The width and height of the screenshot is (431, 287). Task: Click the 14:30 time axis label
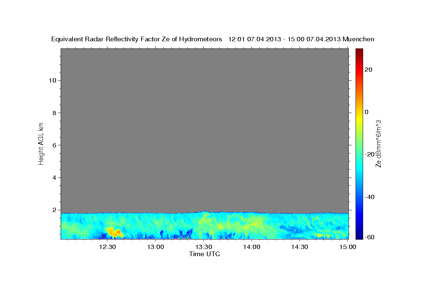point(300,247)
